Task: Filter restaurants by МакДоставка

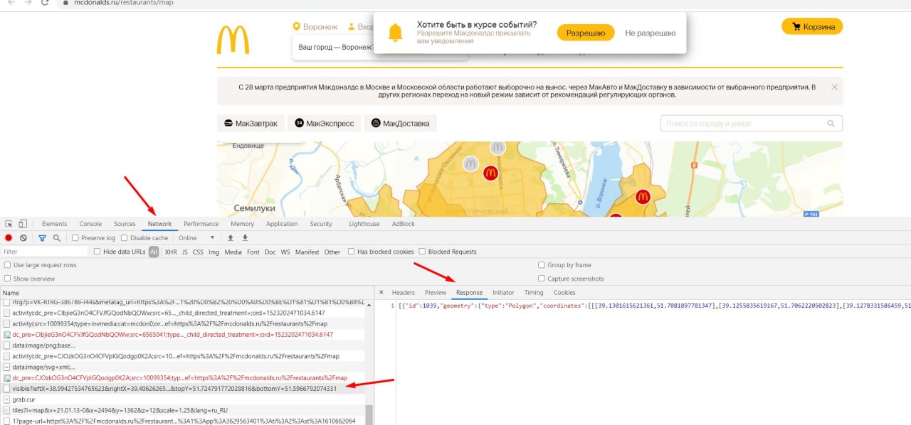Action: click(400, 123)
